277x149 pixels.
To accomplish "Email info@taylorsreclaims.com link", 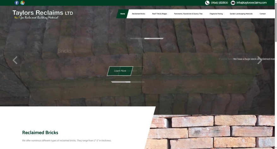I will [251, 3].
